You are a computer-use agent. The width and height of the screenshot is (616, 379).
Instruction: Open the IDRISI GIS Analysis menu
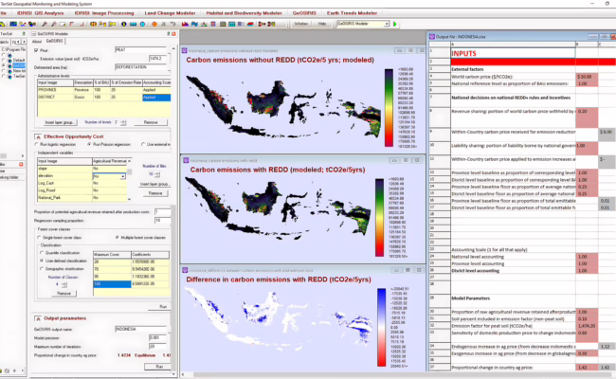(40, 13)
